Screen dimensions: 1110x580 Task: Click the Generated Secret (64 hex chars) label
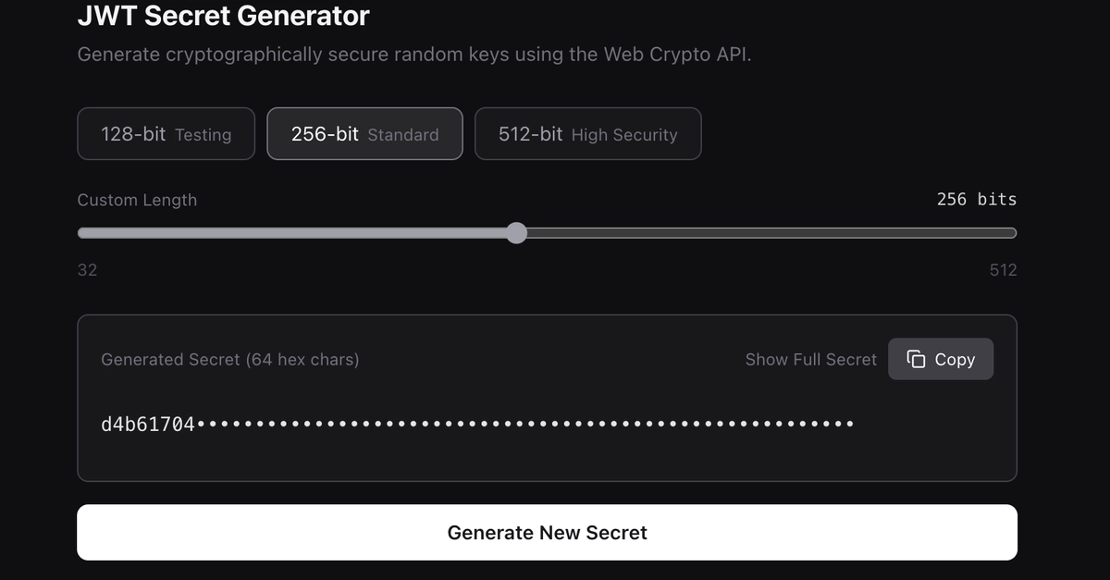click(229, 359)
